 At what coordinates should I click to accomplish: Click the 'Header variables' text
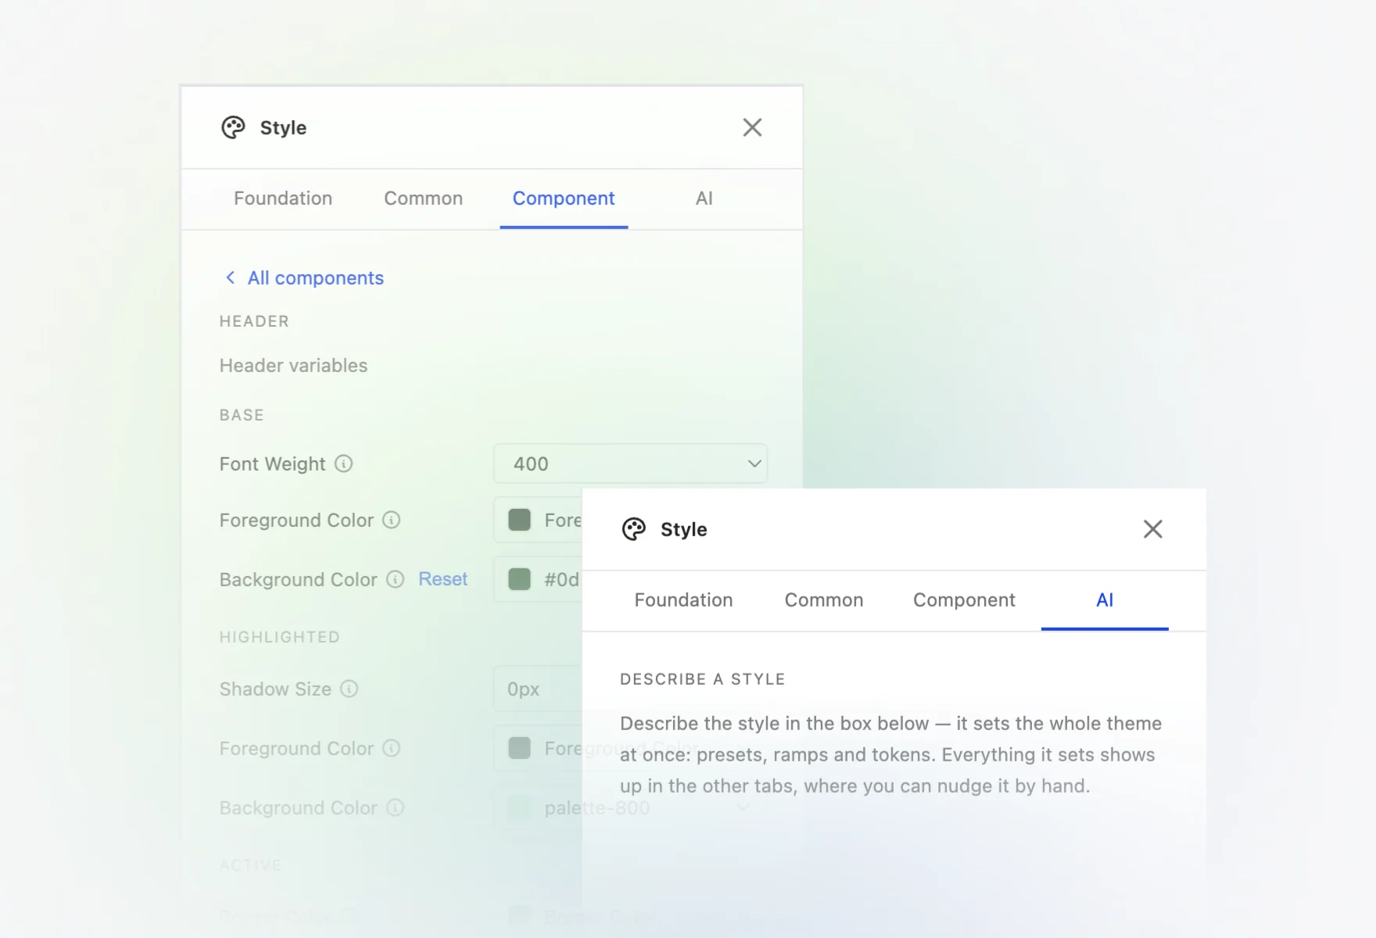pyautogui.click(x=293, y=366)
